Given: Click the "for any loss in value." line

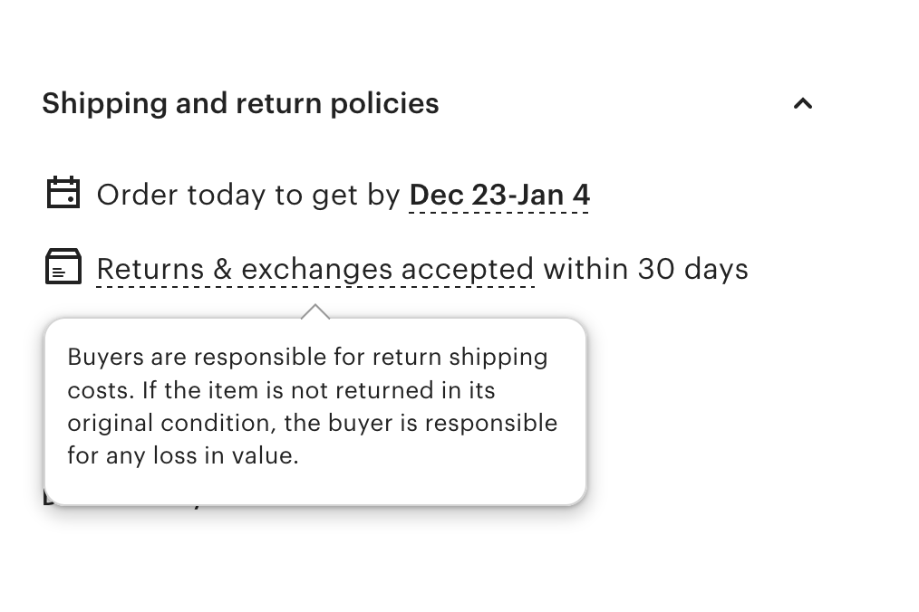Looking at the screenshot, I should [x=182, y=455].
